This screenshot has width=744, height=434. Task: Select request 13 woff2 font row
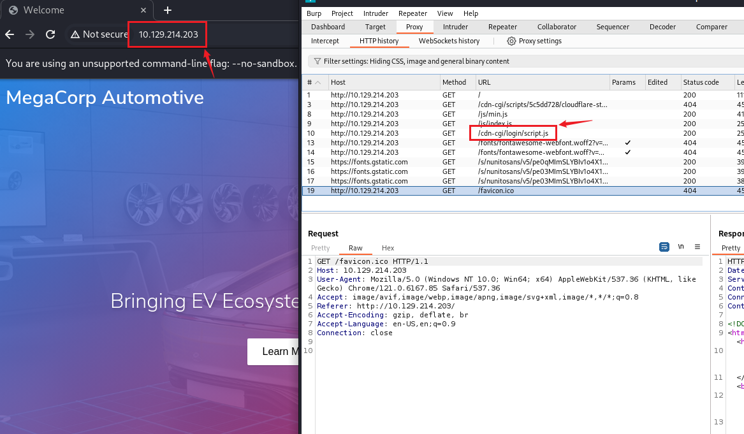[x=523, y=143]
